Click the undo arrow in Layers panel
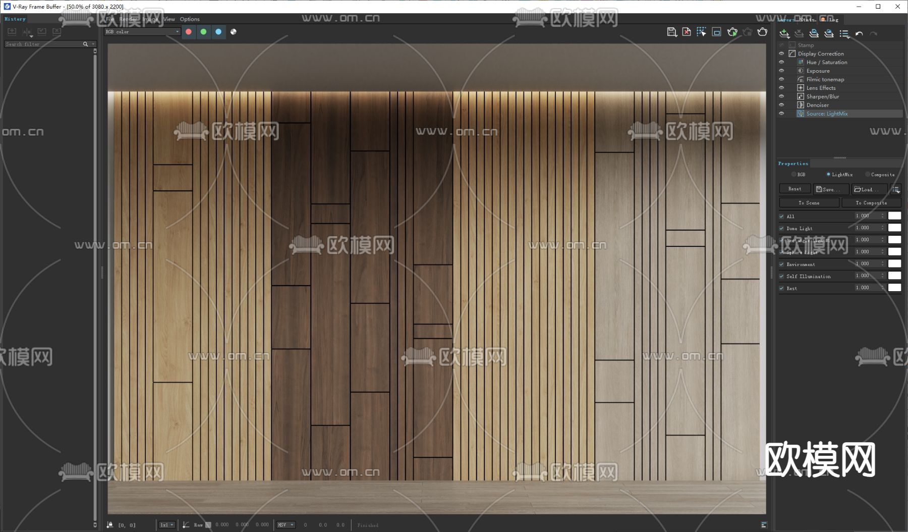 point(859,33)
